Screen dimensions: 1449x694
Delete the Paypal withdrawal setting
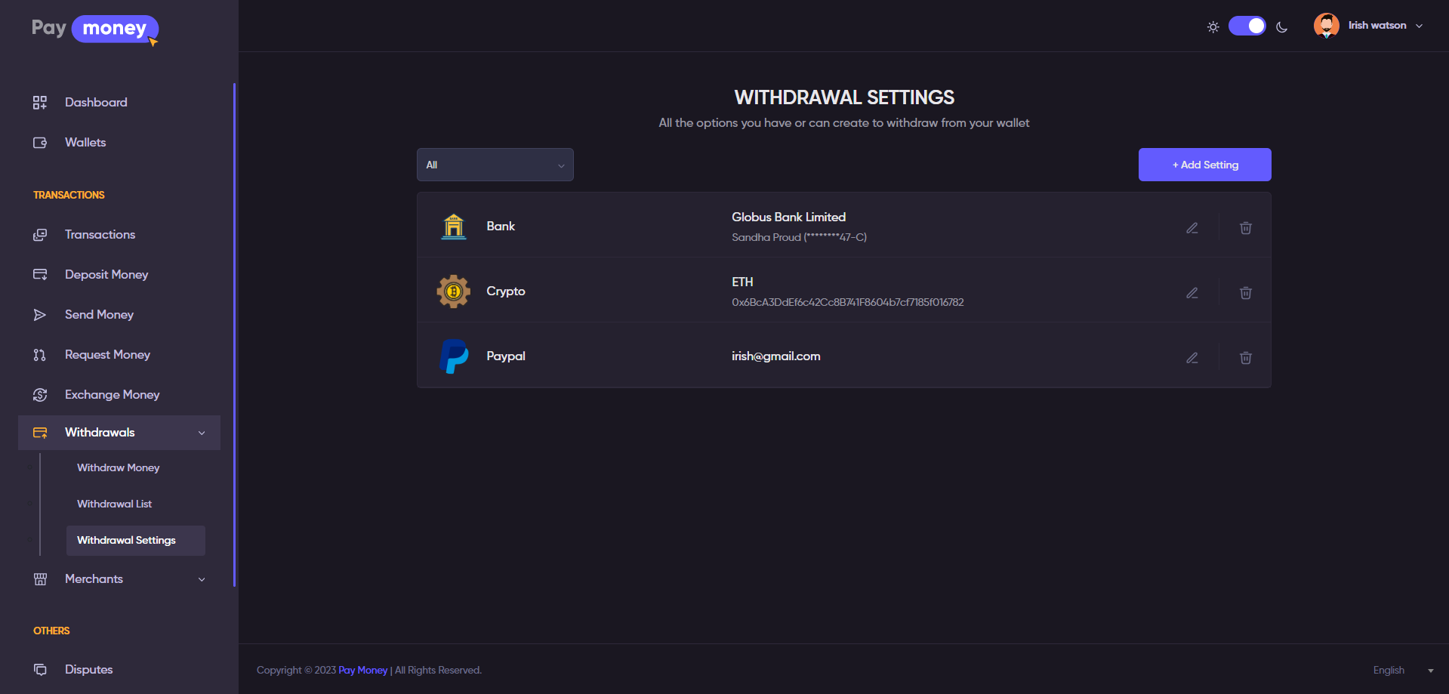pos(1246,358)
